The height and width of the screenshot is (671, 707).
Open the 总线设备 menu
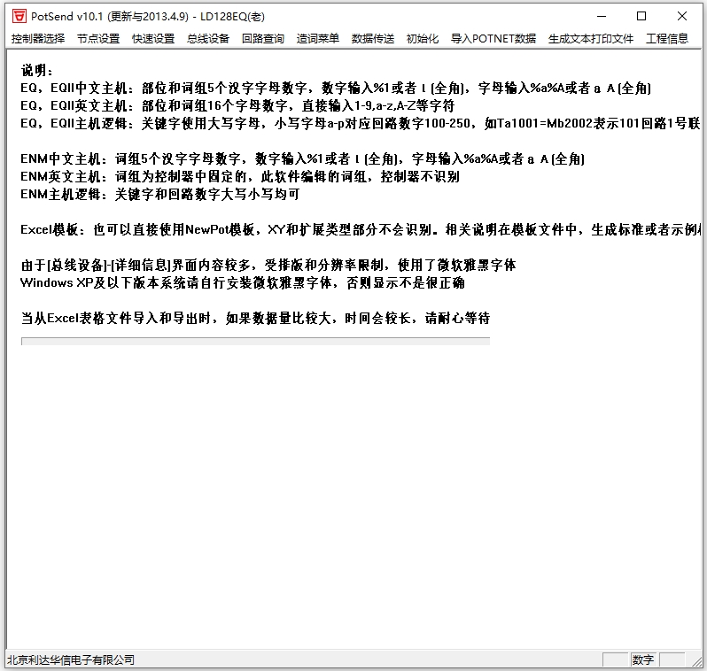click(208, 39)
